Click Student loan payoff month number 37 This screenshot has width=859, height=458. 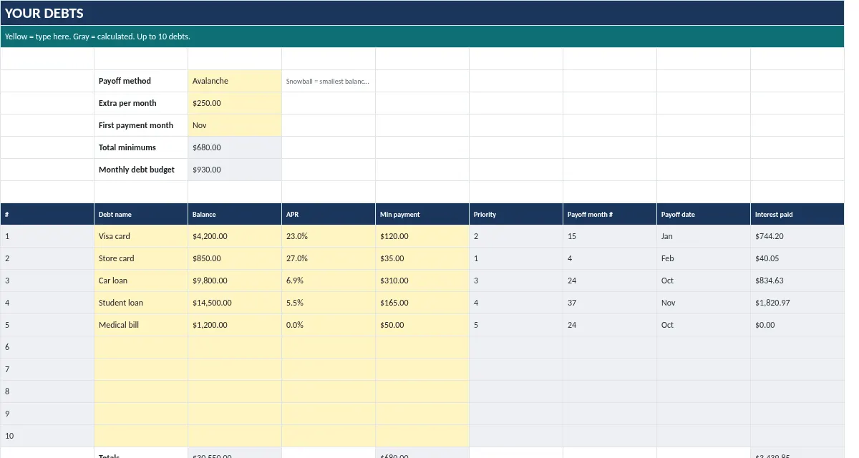point(610,303)
